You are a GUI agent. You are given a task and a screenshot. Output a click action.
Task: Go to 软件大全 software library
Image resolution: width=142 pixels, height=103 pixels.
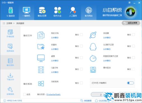tap(57, 12)
